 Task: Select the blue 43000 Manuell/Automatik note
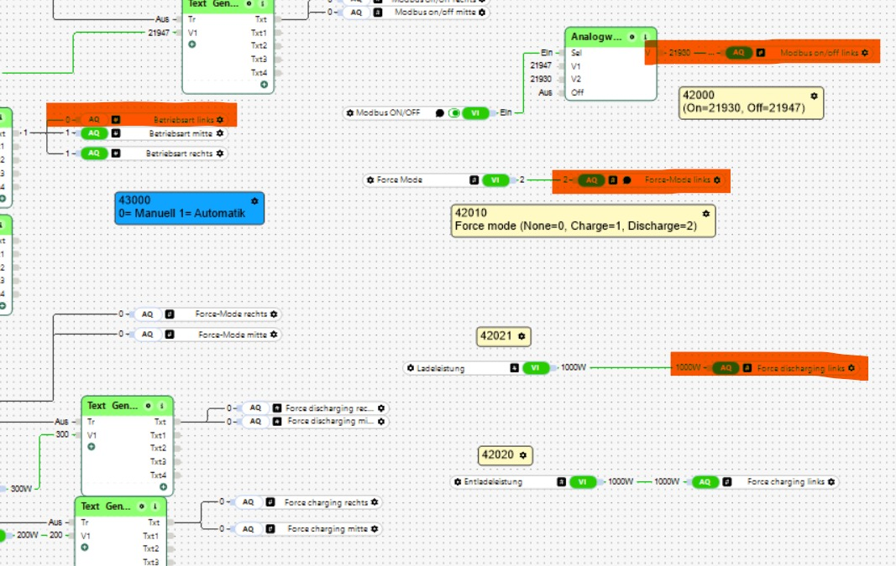[190, 208]
